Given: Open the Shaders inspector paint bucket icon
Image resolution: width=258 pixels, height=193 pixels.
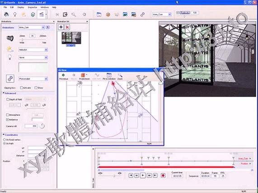Looking at the screenshot, I should pyautogui.click(x=6, y=14).
